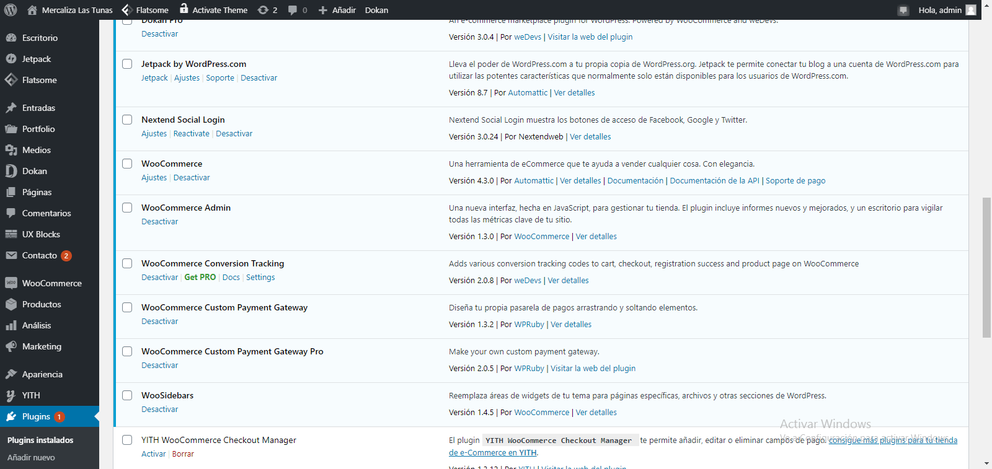Click the Medios media icon
The image size is (992, 469).
click(11, 150)
